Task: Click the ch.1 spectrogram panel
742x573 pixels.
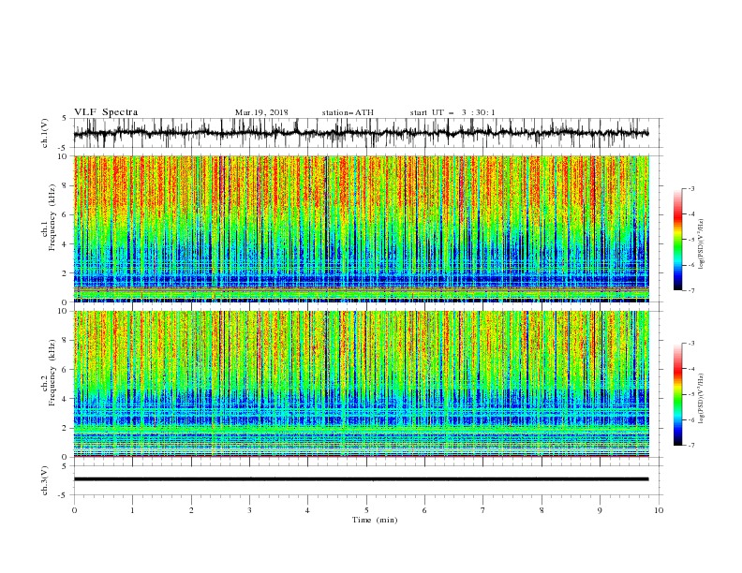Action: (x=361, y=228)
